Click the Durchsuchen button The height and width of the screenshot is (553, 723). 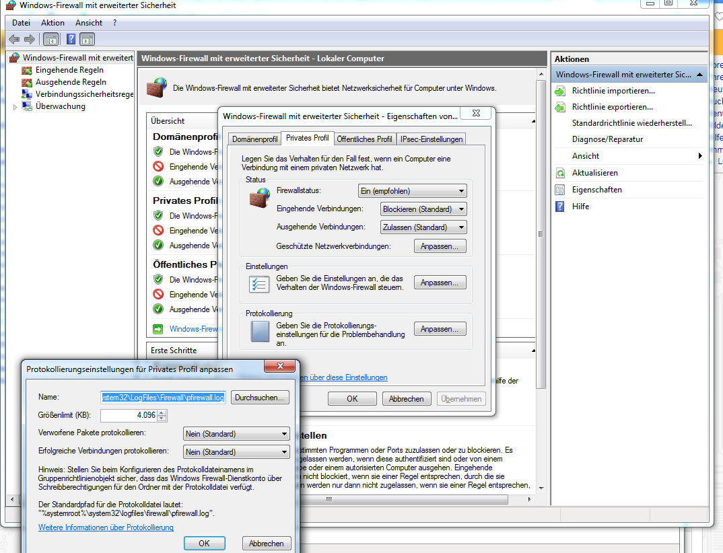[x=260, y=397]
